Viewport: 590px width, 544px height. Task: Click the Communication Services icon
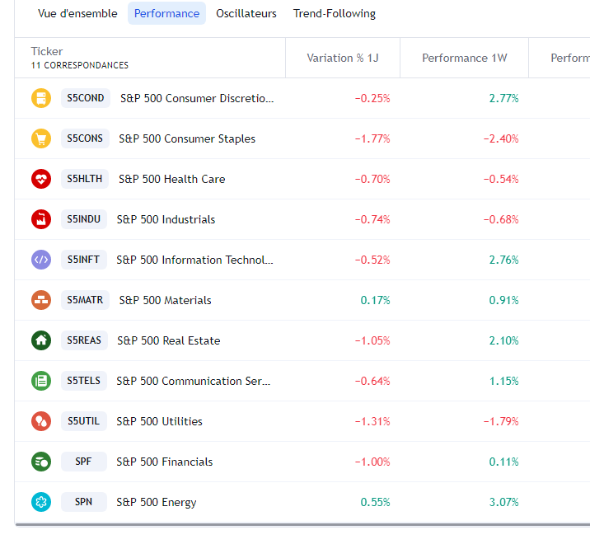pos(41,381)
